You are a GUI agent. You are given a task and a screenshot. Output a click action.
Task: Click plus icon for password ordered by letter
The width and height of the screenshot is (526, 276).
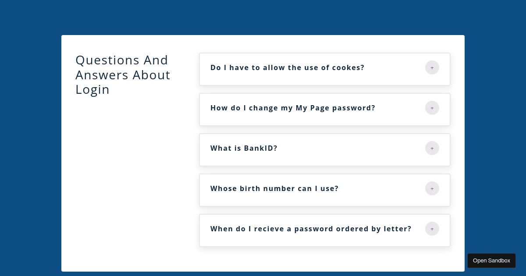[432, 229]
